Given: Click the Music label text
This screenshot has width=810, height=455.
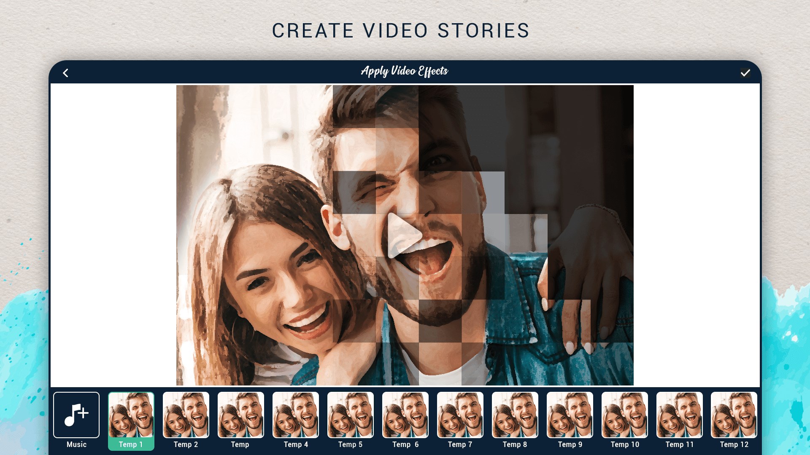Looking at the screenshot, I should point(76,444).
